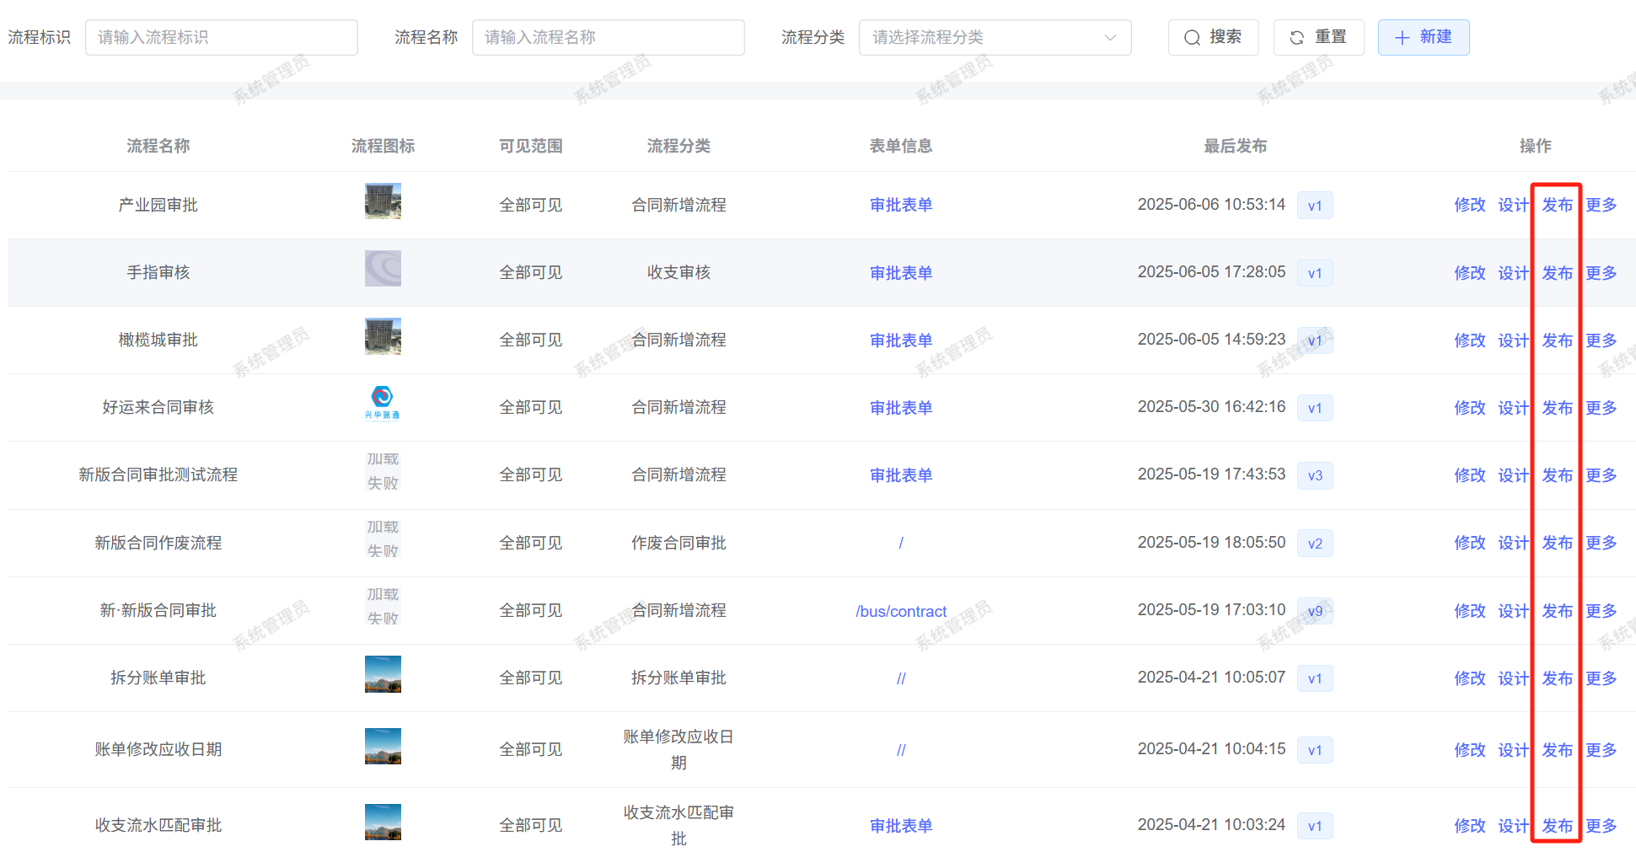Click the 手指审核 swirl icon thumbnail
Screen dimensions: 1636x852
(383, 269)
